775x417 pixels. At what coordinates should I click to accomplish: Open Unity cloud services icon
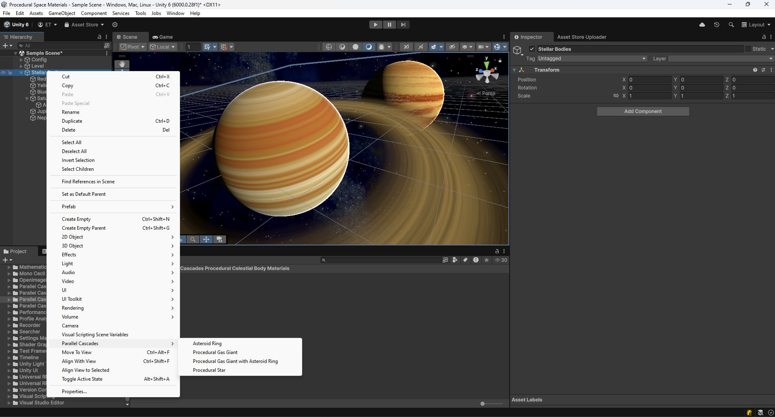[x=702, y=25]
